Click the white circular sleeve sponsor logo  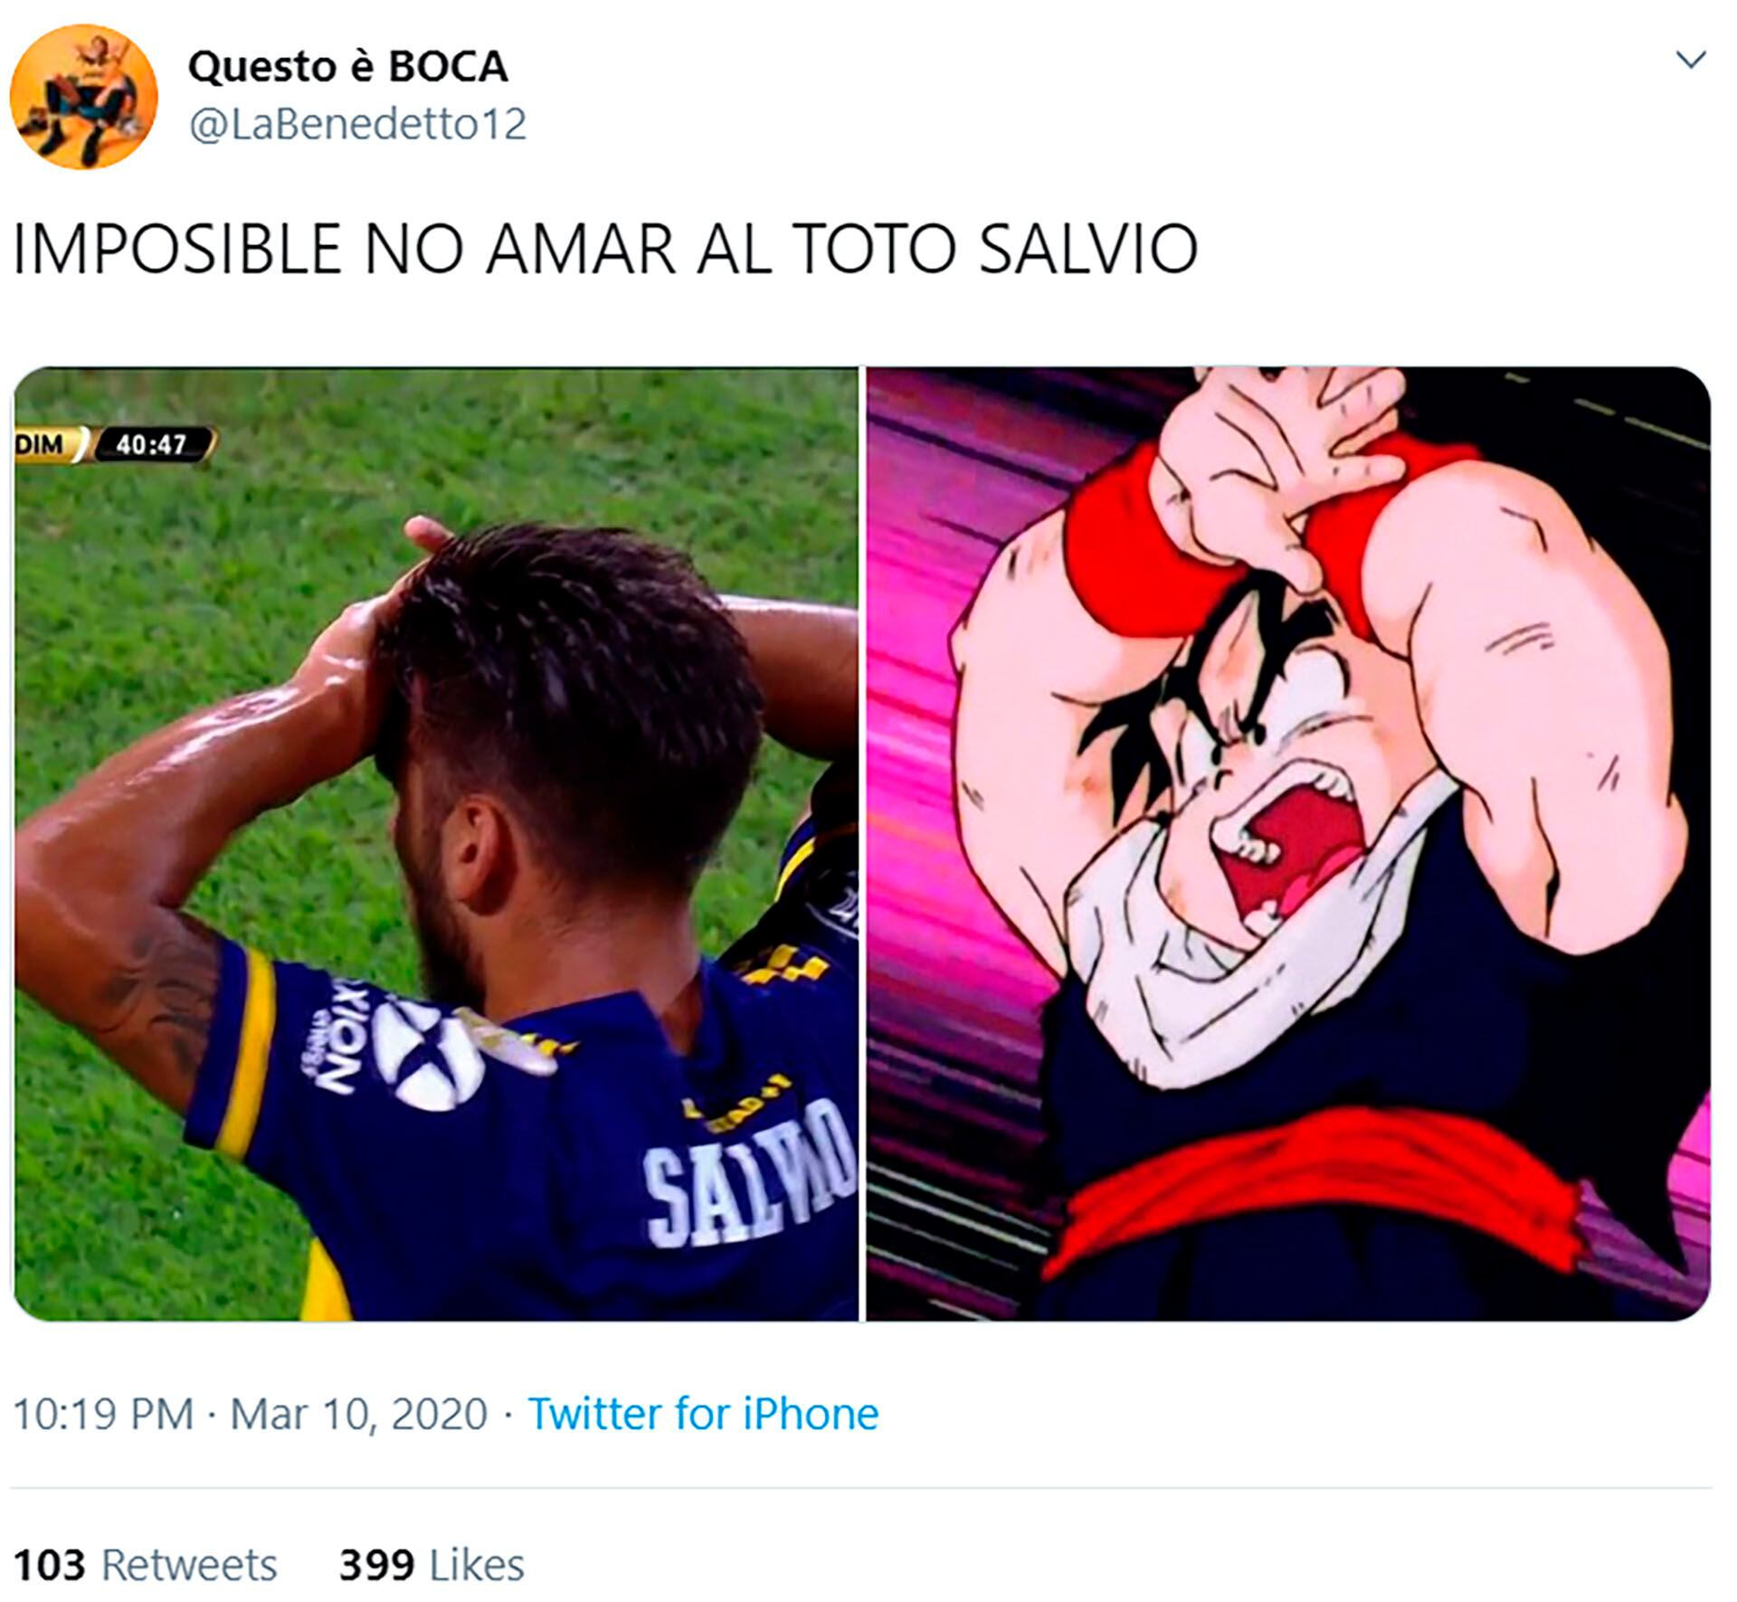[x=428, y=1054]
